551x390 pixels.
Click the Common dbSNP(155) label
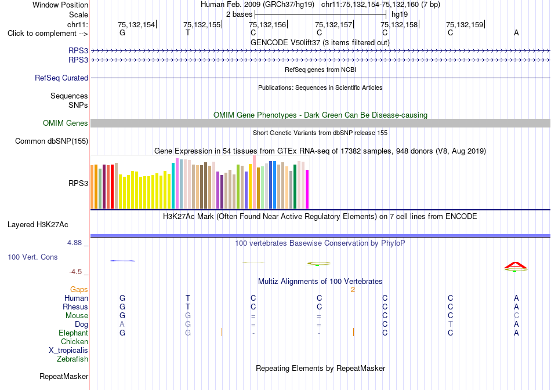coord(51,141)
